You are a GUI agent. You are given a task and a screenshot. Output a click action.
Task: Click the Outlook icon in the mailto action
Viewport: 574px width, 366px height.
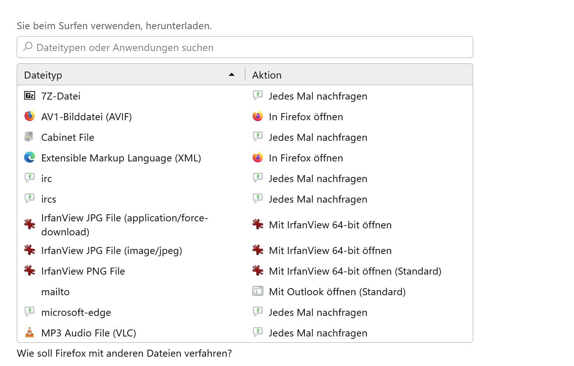pos(258,291)
